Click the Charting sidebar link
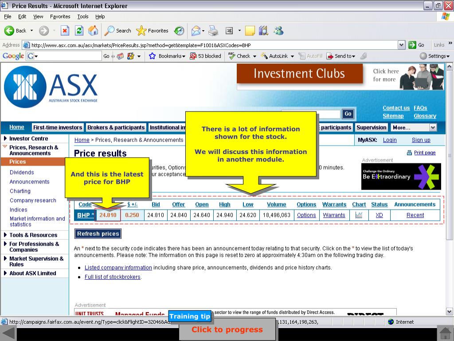Screen dimensions: 454x341 20,191
